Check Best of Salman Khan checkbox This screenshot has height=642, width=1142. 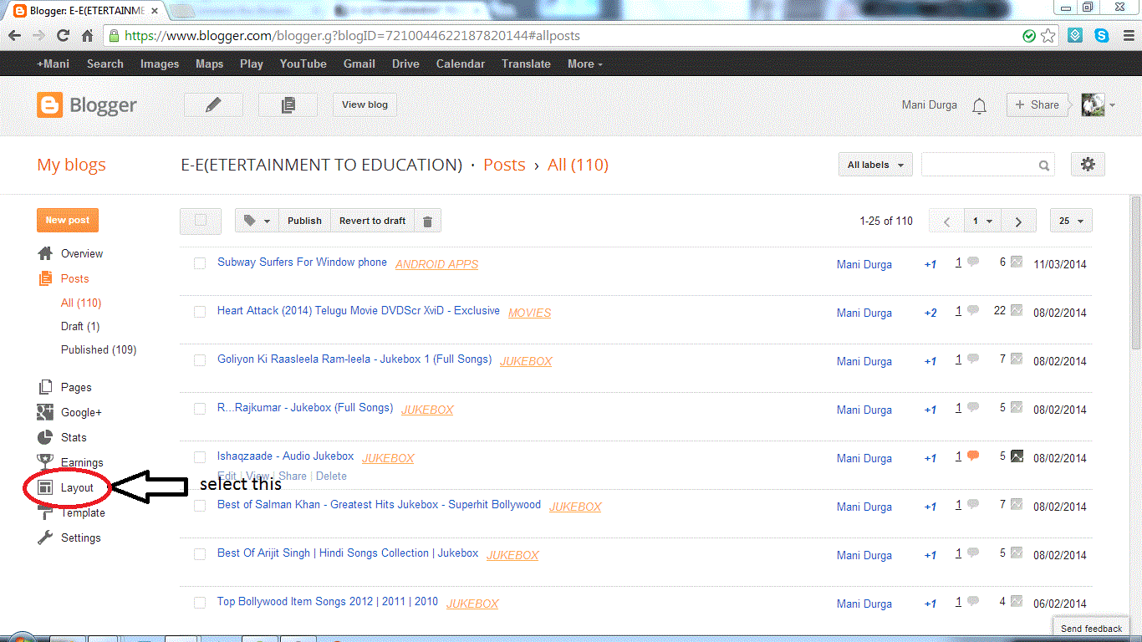click(200, 506)
